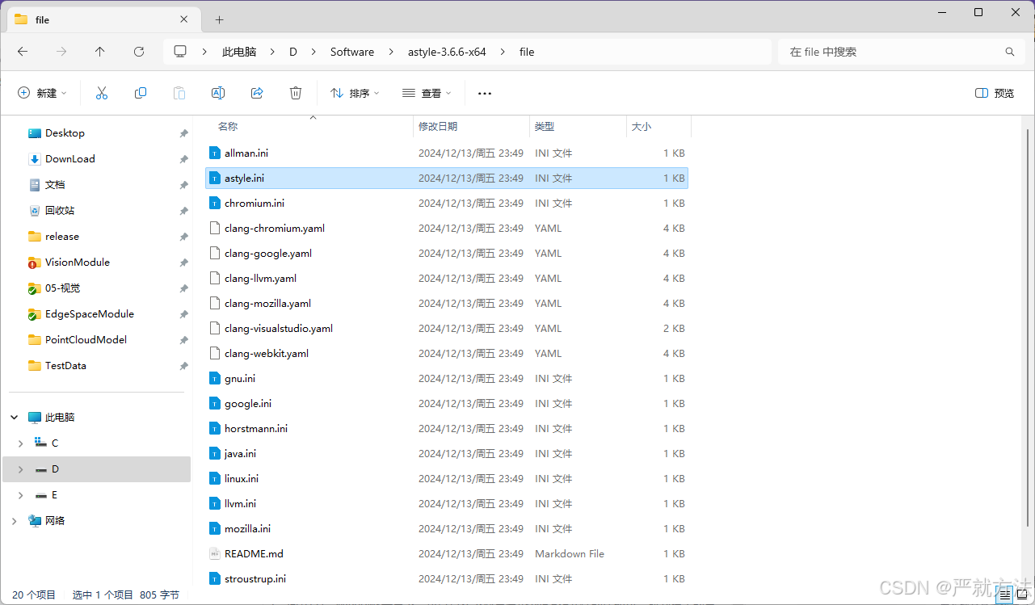Navigate to Software in breadcrumb bar
1035x605 pixels.
pyautogui.click(x=351, y=51)
